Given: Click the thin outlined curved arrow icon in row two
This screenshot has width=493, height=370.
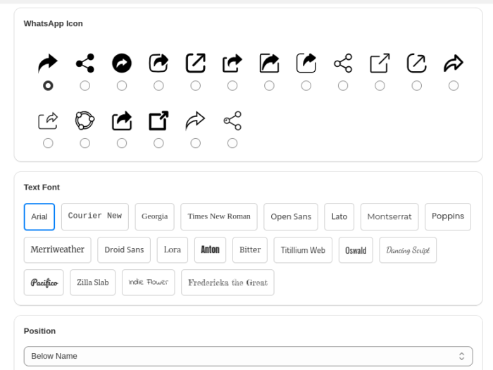Looking at the screenshot, I should coord(196,121).
